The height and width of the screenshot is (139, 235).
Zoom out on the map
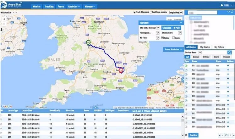(4, 24)
